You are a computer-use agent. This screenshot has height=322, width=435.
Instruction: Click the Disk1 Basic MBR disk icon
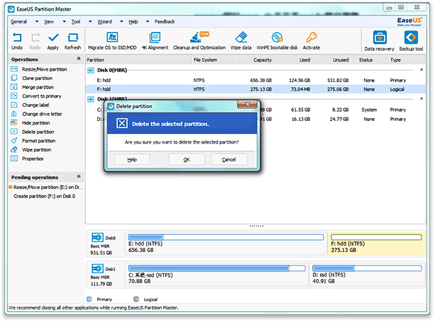[x=97, y=269]
